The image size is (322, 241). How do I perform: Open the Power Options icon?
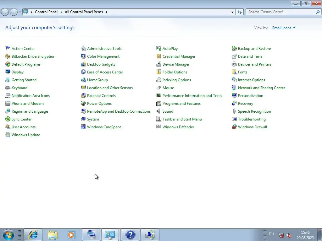83,103
